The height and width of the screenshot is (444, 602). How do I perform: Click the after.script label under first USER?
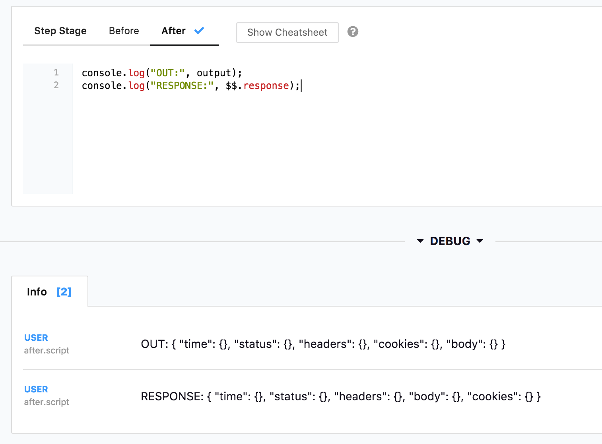(x=47, y=350)
